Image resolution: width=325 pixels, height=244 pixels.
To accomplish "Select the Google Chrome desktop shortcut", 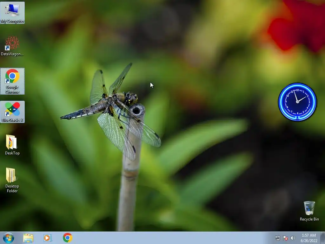I will click(12, 81).
